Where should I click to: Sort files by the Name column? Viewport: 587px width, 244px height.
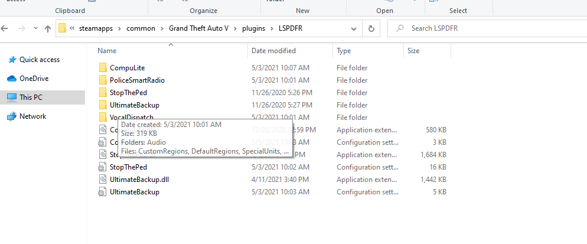coord(107,51)
